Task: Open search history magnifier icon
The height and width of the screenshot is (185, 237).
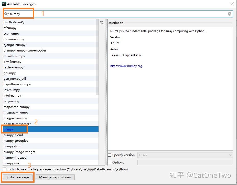Action: coord(6,14)
